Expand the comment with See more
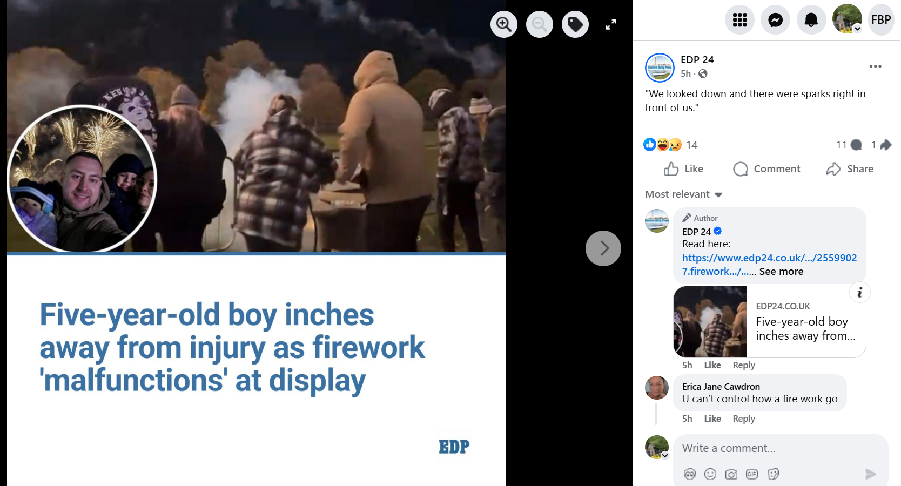Image resolution: width=901 pixels, height=486 pixels. tap(781, 272)
